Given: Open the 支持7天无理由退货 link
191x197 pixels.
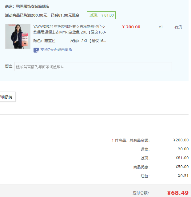Looking at the screenshot, I should click(56, 50).
